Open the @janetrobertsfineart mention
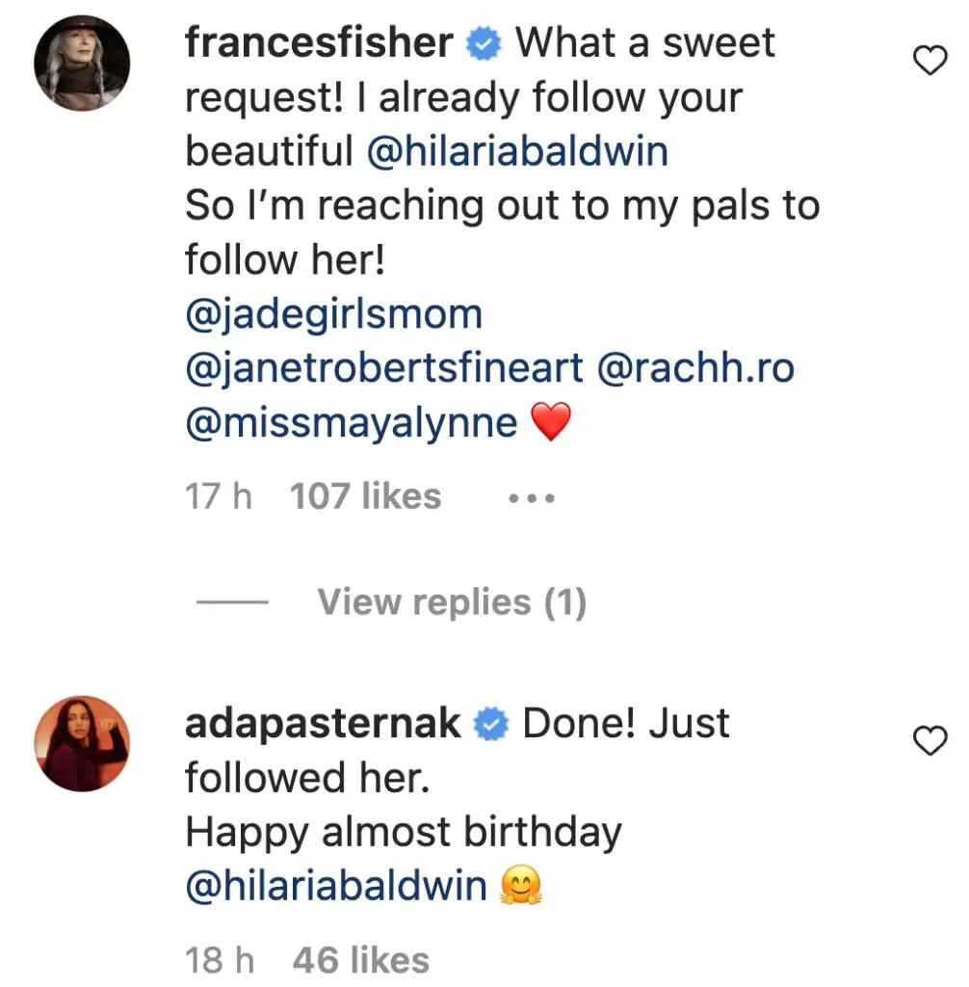Image resolution: width=969 pixels, height=987 pixels. (384, 367)
